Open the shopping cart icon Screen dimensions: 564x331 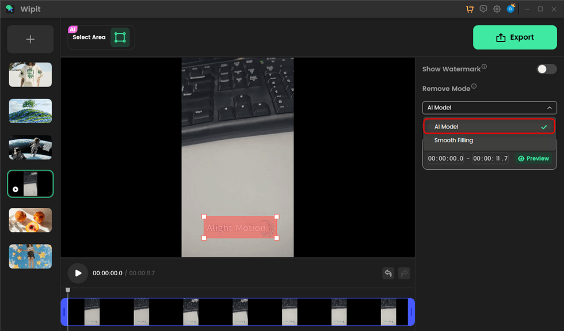[470, 9]
